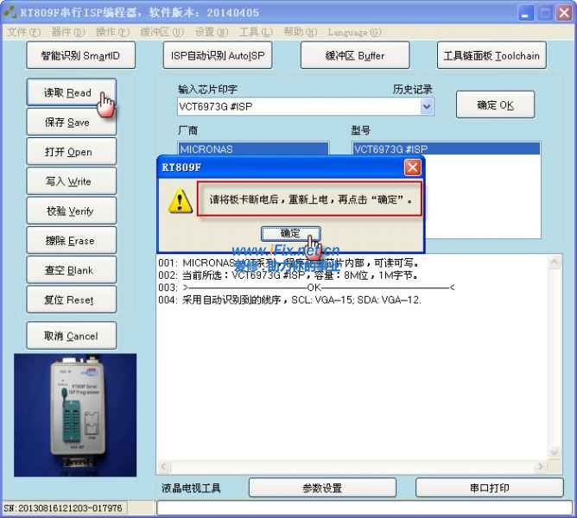Click the 查空 Blank button
This screenshot has width=577, height=518.
[68, 270]
